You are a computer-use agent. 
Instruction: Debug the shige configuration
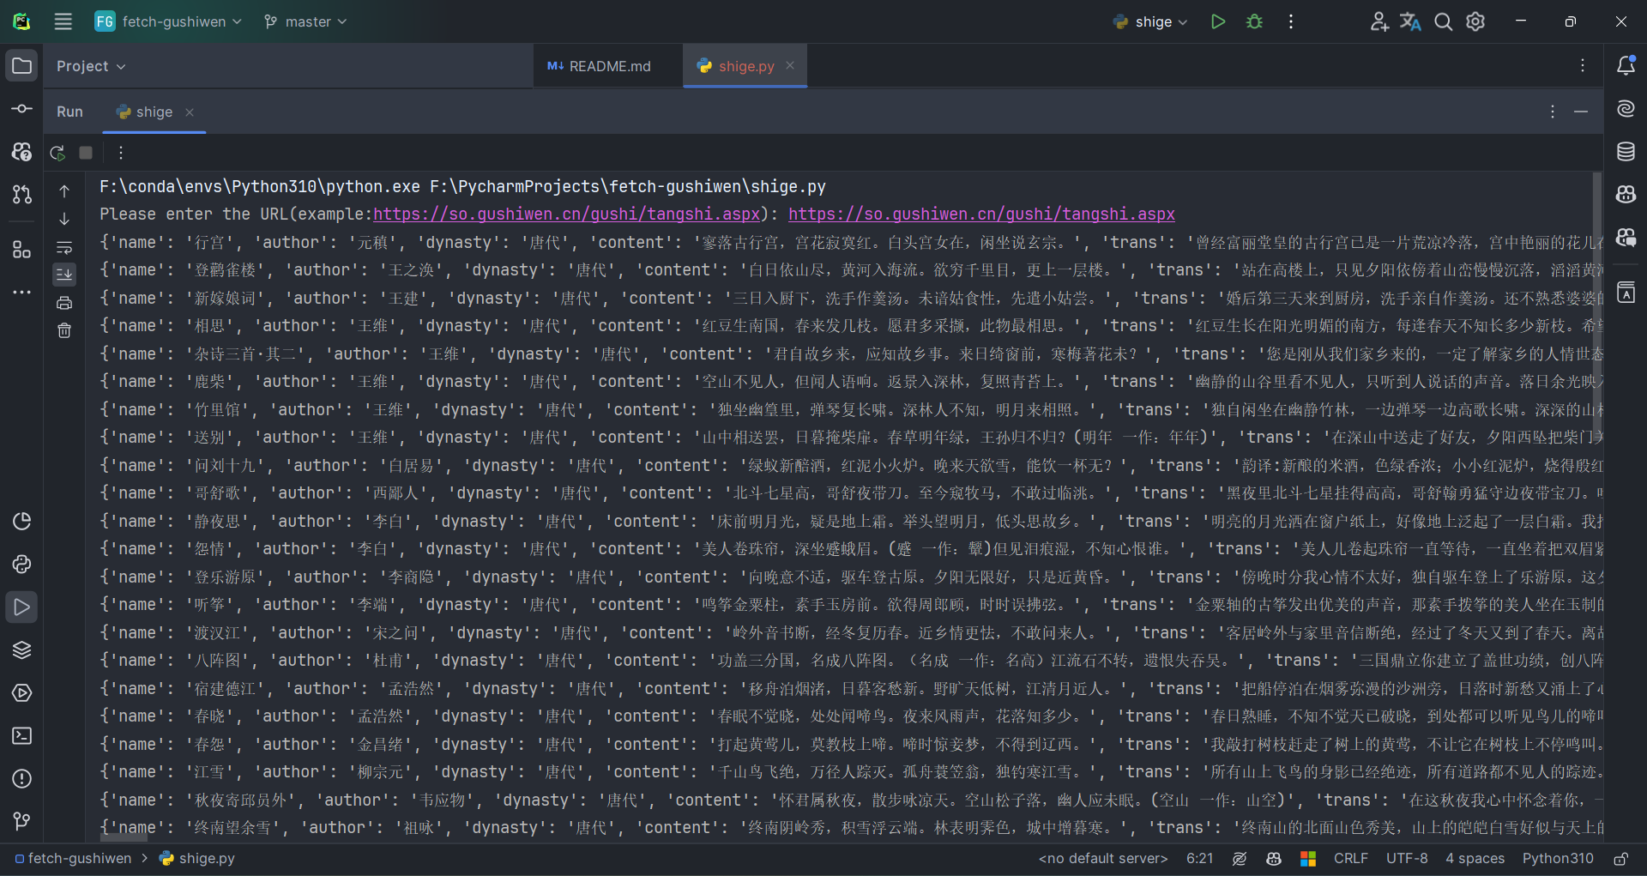pos(1254,21)
